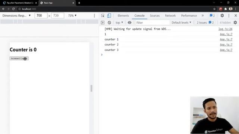
Task: Open the 73% zoom dropdown
Action: tap(72, 16)
